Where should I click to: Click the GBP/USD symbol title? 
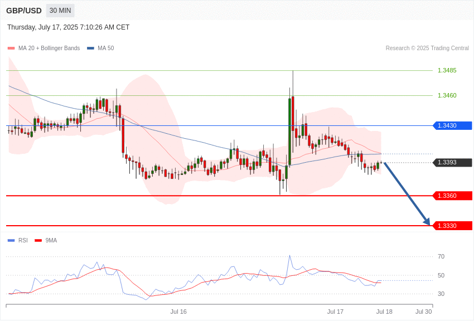coord(24,11)
